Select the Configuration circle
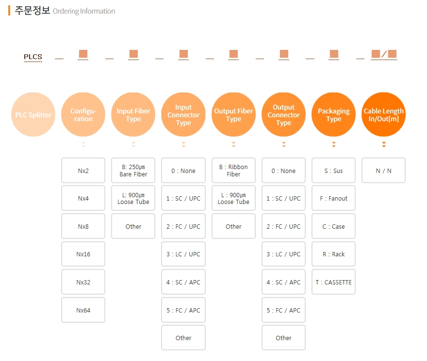The width and height of the screenshot is (427, 361). pos(83,115)
